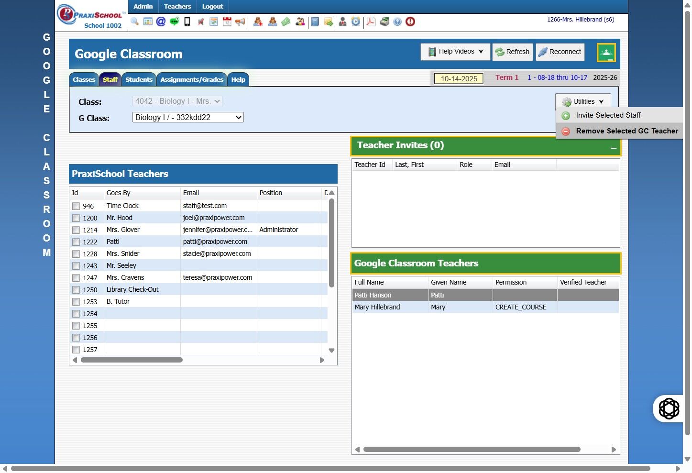Open the green tickets icon
Viewport: 692px width, 473px height.
(x=286, y=22)
